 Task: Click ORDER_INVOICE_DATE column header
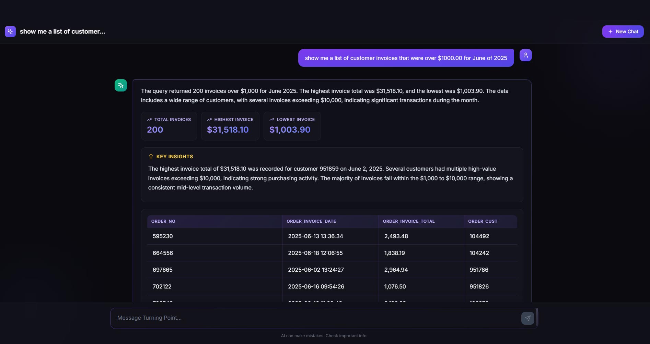[311, 221]
